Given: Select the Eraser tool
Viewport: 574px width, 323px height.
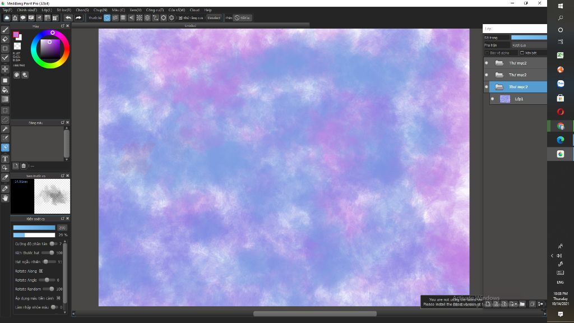Looking at the screenshot, I should tap(5, 39).
